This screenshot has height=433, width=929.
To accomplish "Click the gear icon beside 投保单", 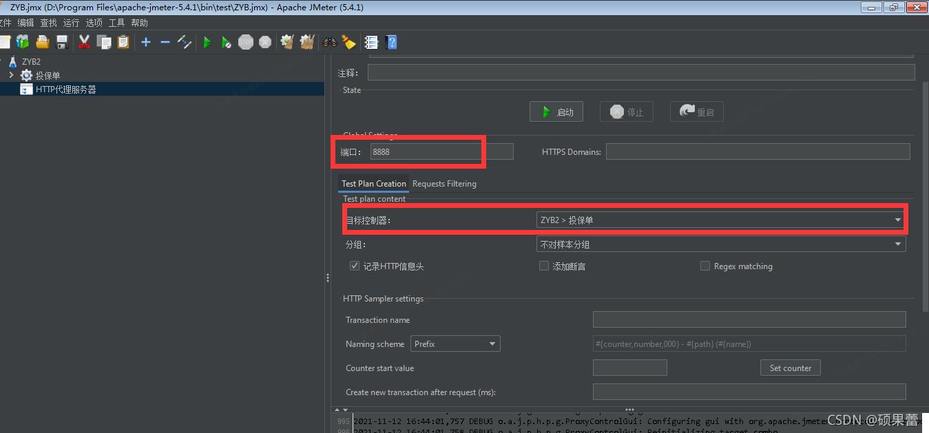I will (x=26, y=75).
